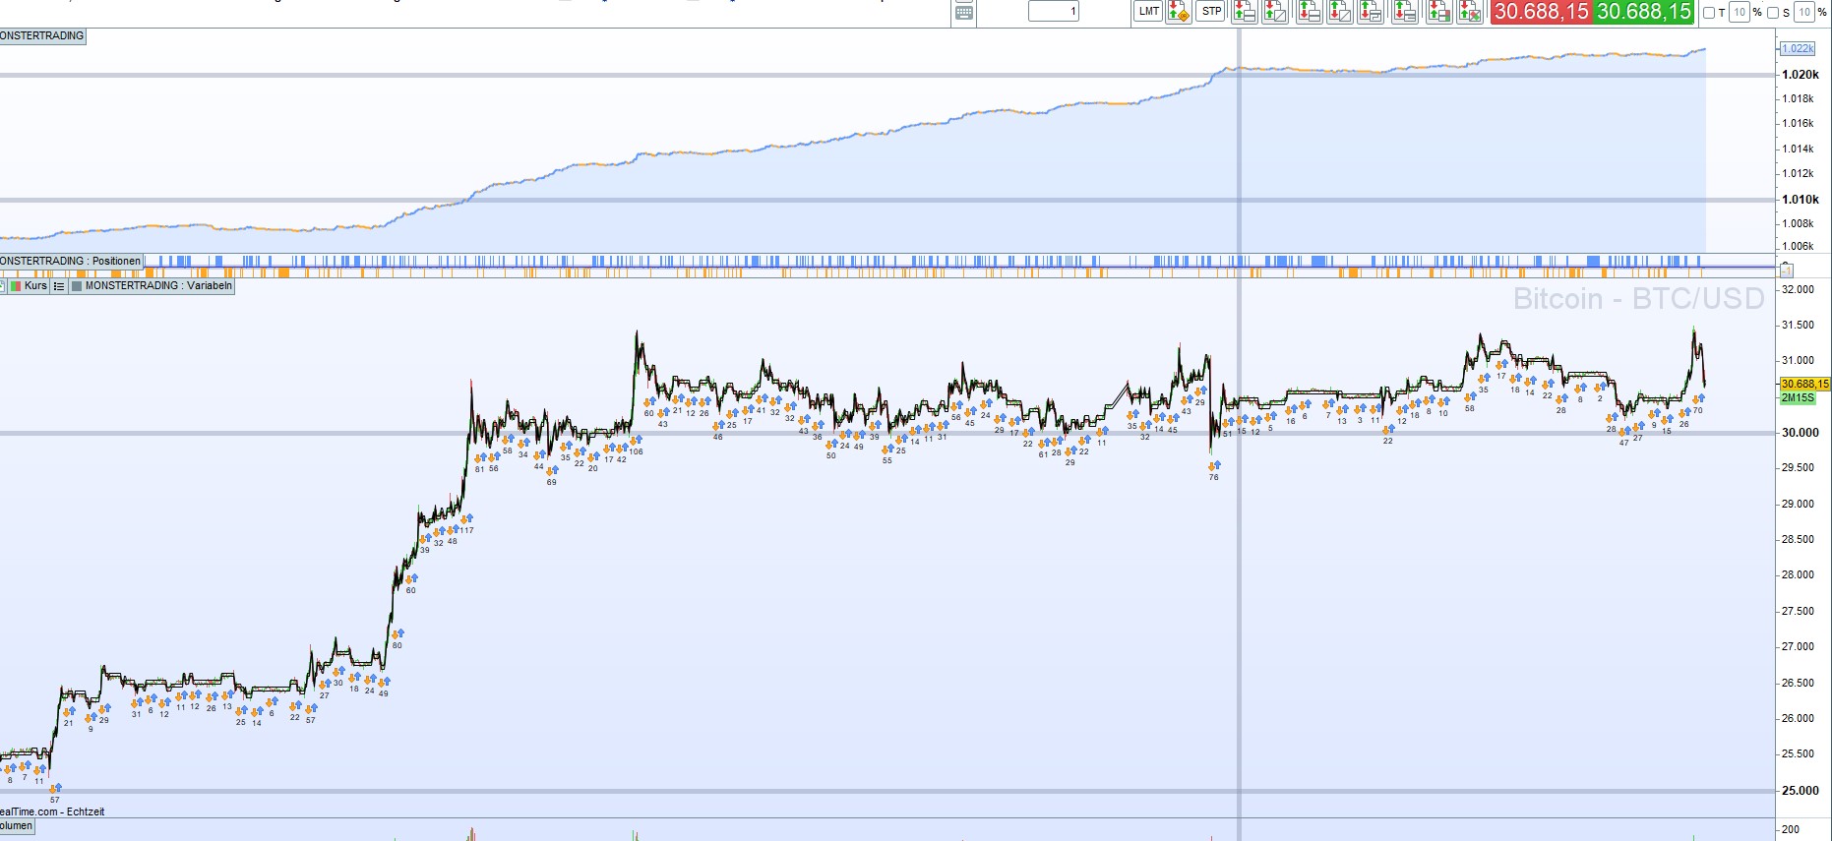This screenshot has width=1832, height=841.
Task: Enable the T target checkbox
Action: coord(1709,13)
